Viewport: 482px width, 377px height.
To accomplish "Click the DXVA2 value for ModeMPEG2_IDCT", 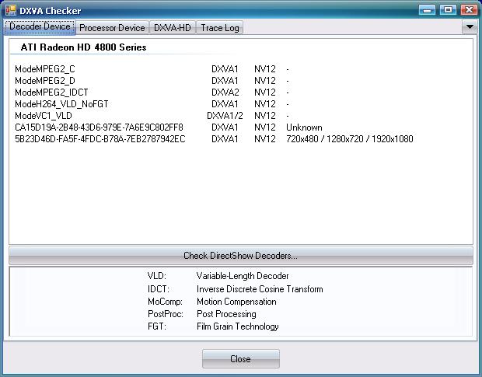I will pos(225,93).
